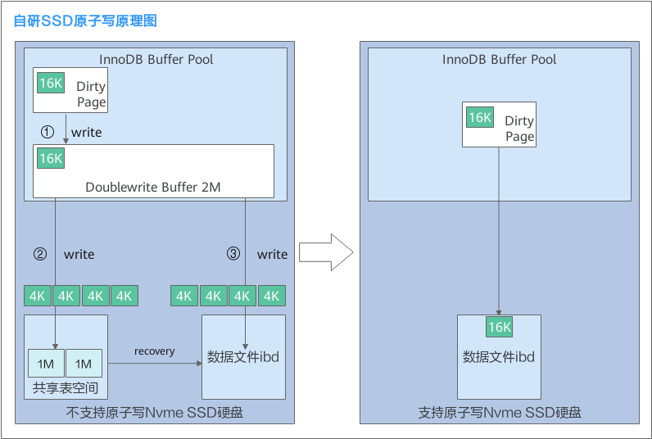Click the write label beside step ①

pyautogui.click(x=87, y=132)
